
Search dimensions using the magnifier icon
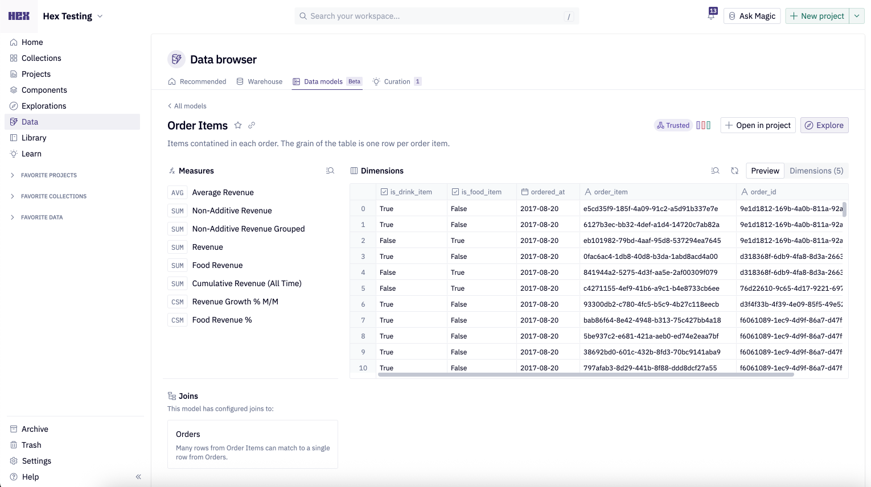click(x=716, y=171)
